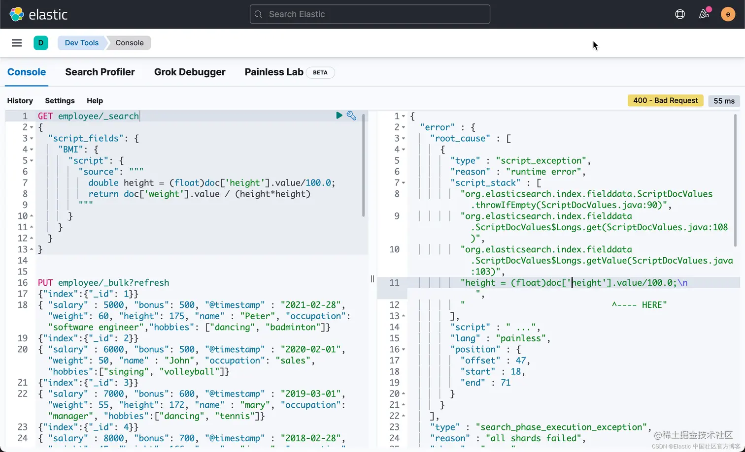Click the "painless" lang value
This screenshot has width=745, height=452.
click(521, 338)
